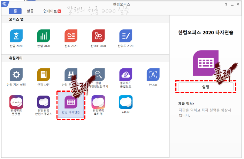Viewport: 244px width, 159px height.
Task: Minimize the 한컴오피스 window
Action: (x=232, y=5)
